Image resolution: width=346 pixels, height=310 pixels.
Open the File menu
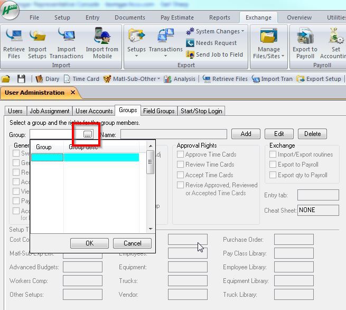click(x=34, y=17)
